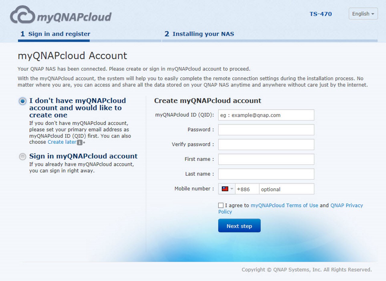Screen dimensions: 386x281
Task: Select Sign in myQNAPcloud account radio
Action: (23, 157)
